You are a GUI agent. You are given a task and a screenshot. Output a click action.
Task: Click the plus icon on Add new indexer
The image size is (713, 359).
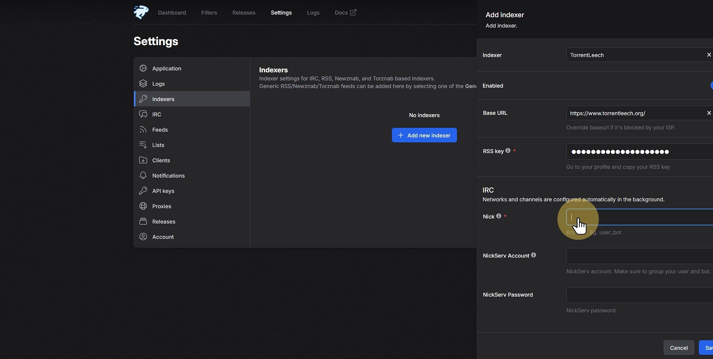(x=400, y=135)
